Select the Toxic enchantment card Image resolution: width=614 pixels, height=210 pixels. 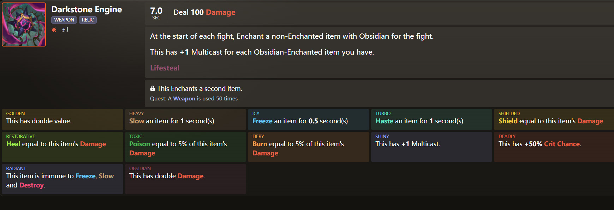point(185,147)
